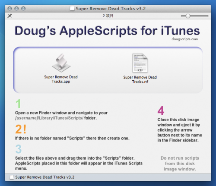Select the Super Remove Dead Tracks.app icon
Screen dimensions: 216x186
61,63
